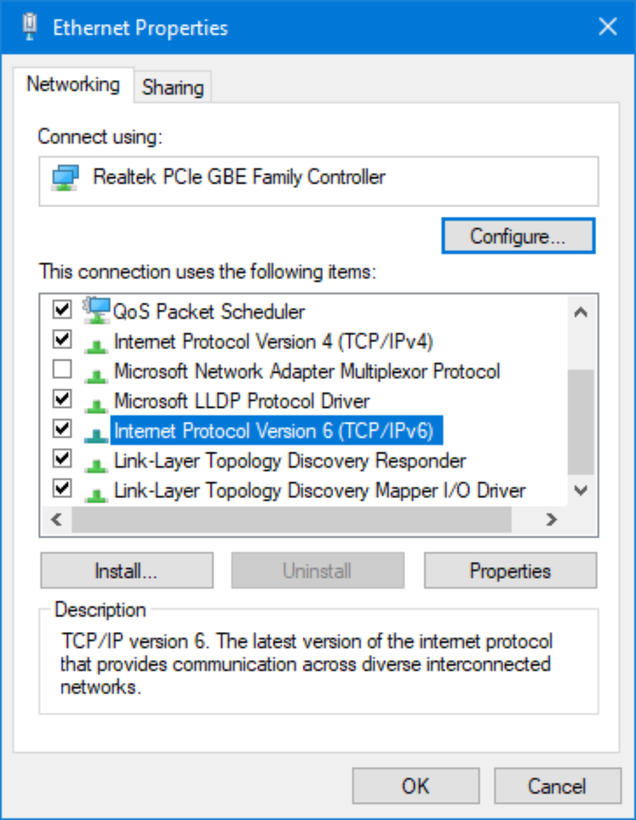Click the Multiplexor Protocol network icon
This screenshot has width=636, height=820.
point(96,376)
